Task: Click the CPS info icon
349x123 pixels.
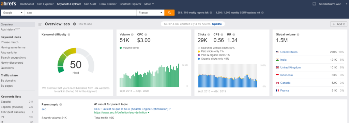Action: click(x=222, y=35)
